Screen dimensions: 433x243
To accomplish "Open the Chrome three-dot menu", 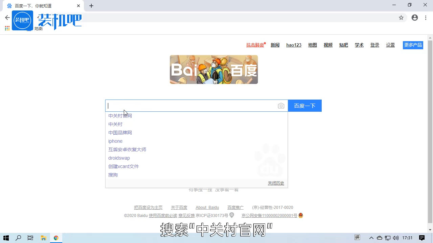I will pos(426,18).
